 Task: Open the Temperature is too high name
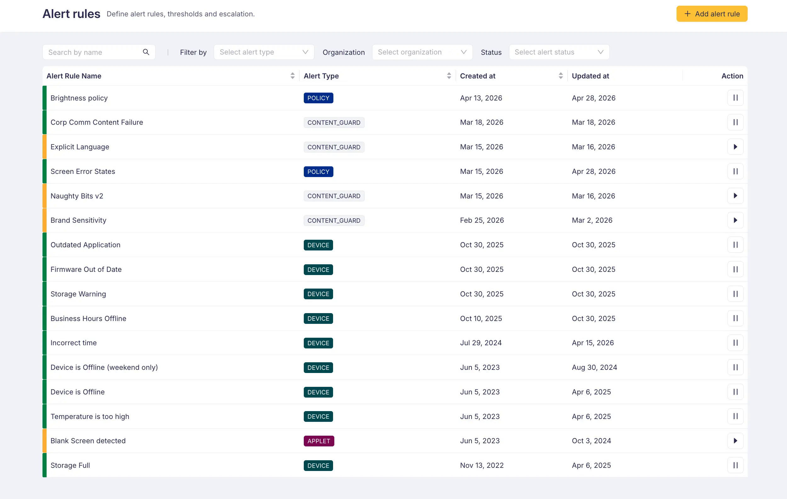[90, 416]
